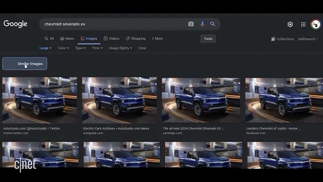Start voice search with microphone icon
The image size is (323, 182).
[x=202, y=24]
